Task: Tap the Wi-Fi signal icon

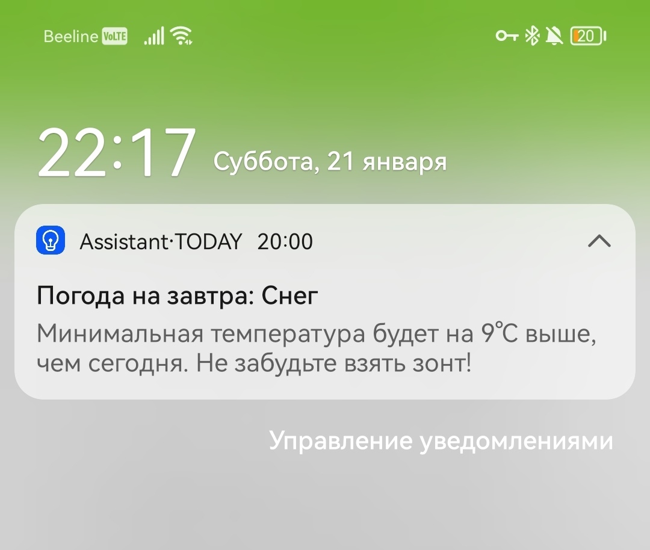Action: point(182,36)
